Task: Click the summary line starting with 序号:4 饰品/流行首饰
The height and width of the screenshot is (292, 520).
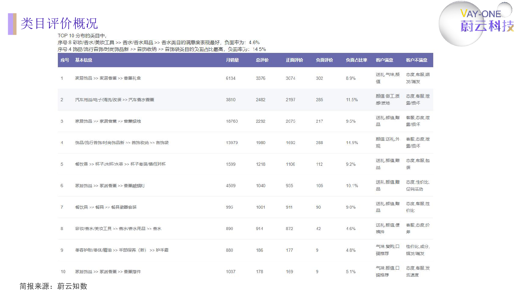Action: pos(162,49)
